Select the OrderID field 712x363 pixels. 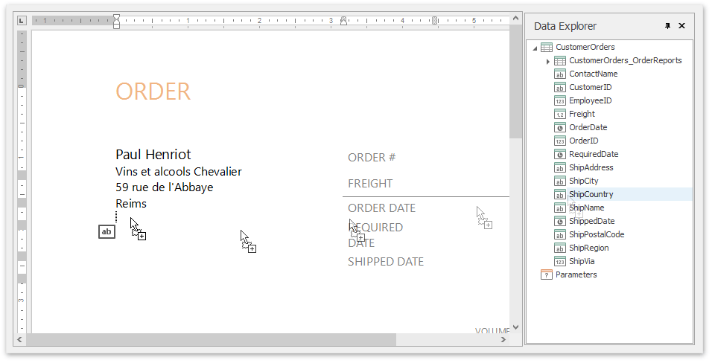(583, 141)
